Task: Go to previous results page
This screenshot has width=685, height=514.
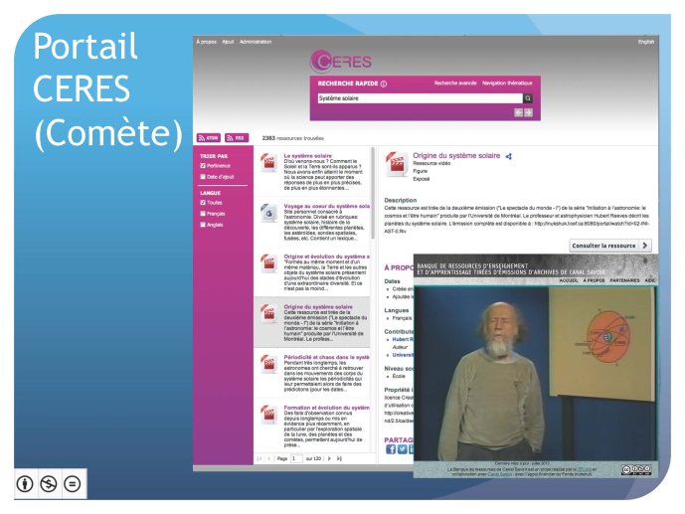Action: [268, 458]
